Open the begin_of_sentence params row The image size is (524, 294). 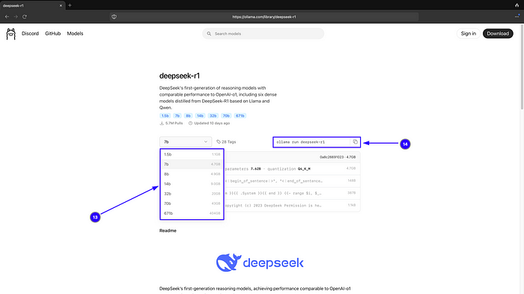pos(293,181)
